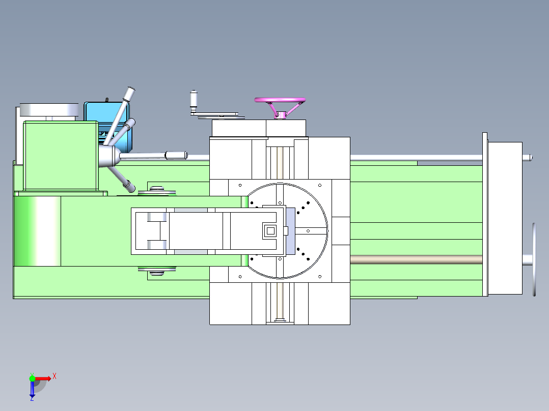Select the large handwheel at the right end
Viewport: 549px width, 411px height.
(x=534, y=259)
